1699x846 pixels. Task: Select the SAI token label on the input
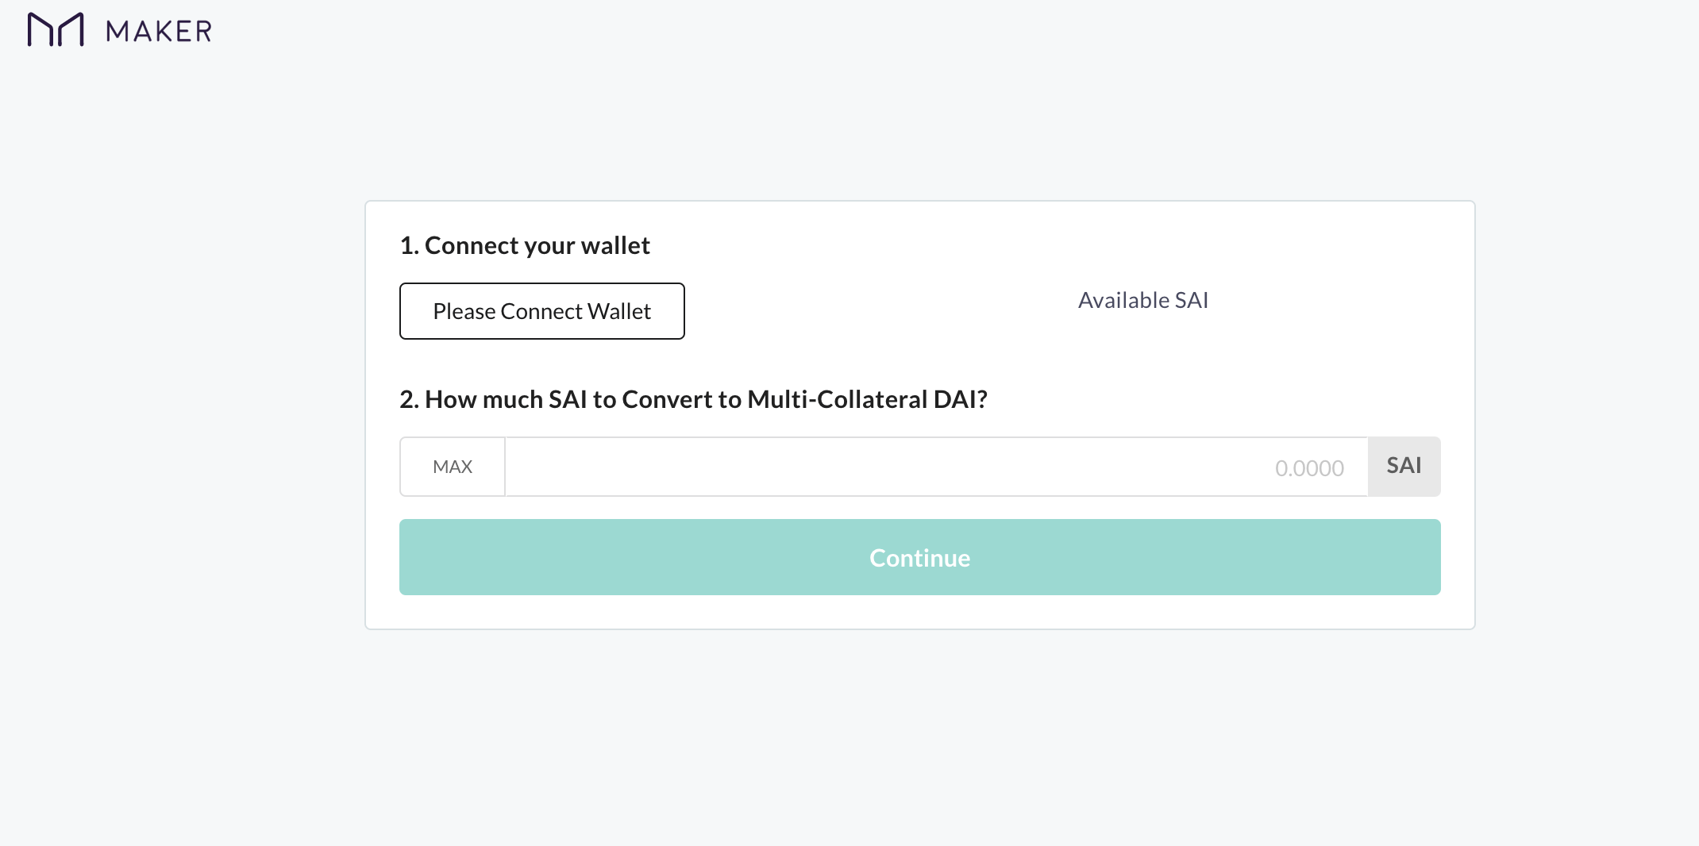[x=1404, y=467]
